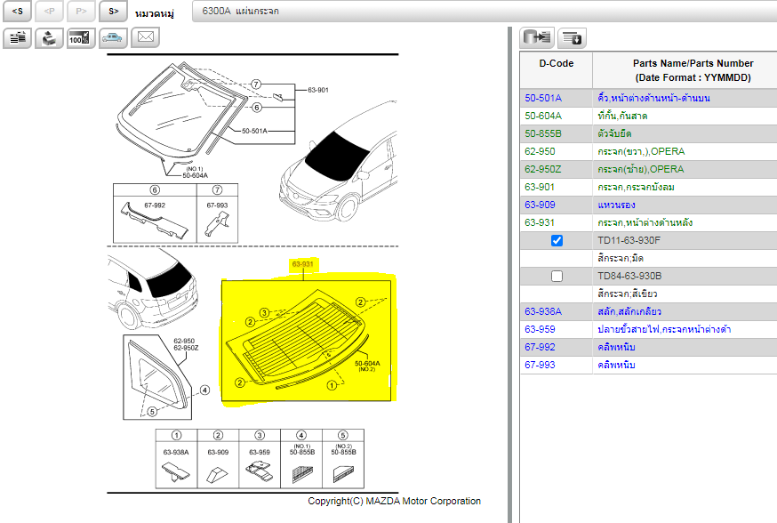Reset illustration zoom to 100%
Screen dimensions: 777x523
pyautogui.click(x=81, y=37)
